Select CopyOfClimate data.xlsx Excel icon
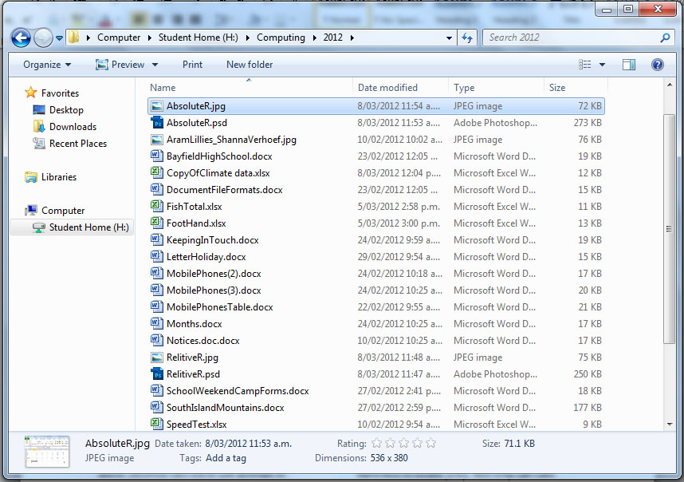 [157, 172]
